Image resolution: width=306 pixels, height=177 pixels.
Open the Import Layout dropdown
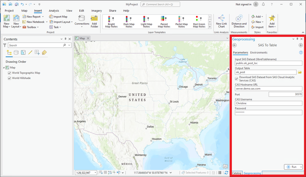pyautogui.click(x=72, y=22)
